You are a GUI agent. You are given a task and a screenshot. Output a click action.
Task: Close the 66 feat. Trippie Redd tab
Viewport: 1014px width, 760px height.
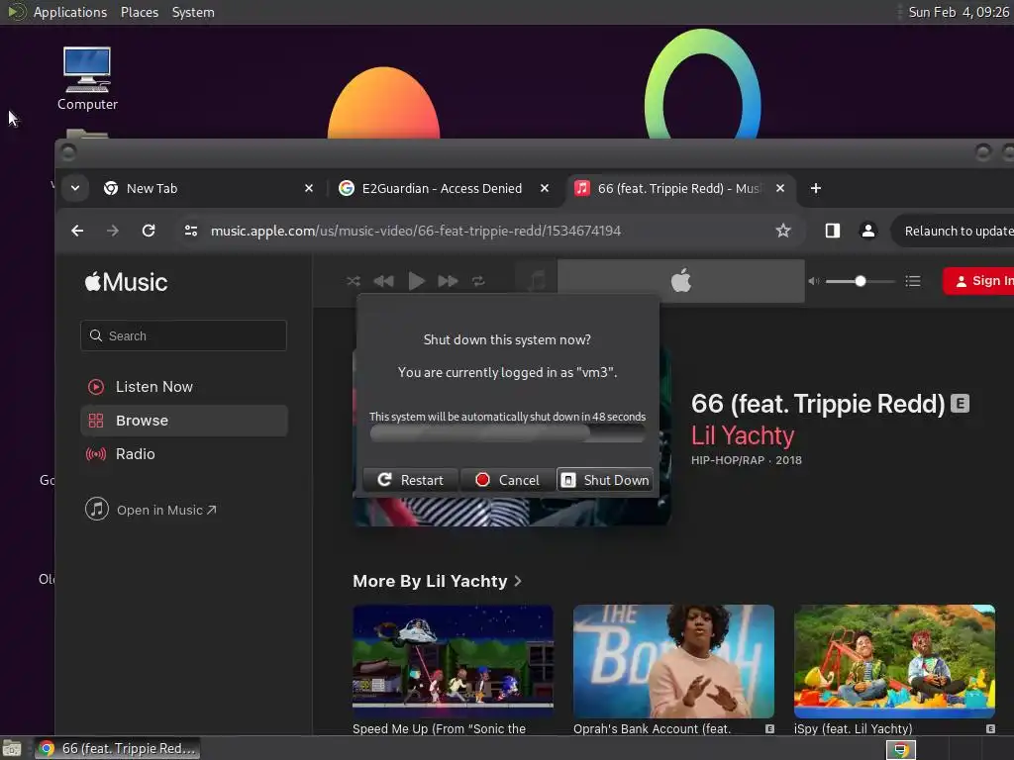(780, 188)
